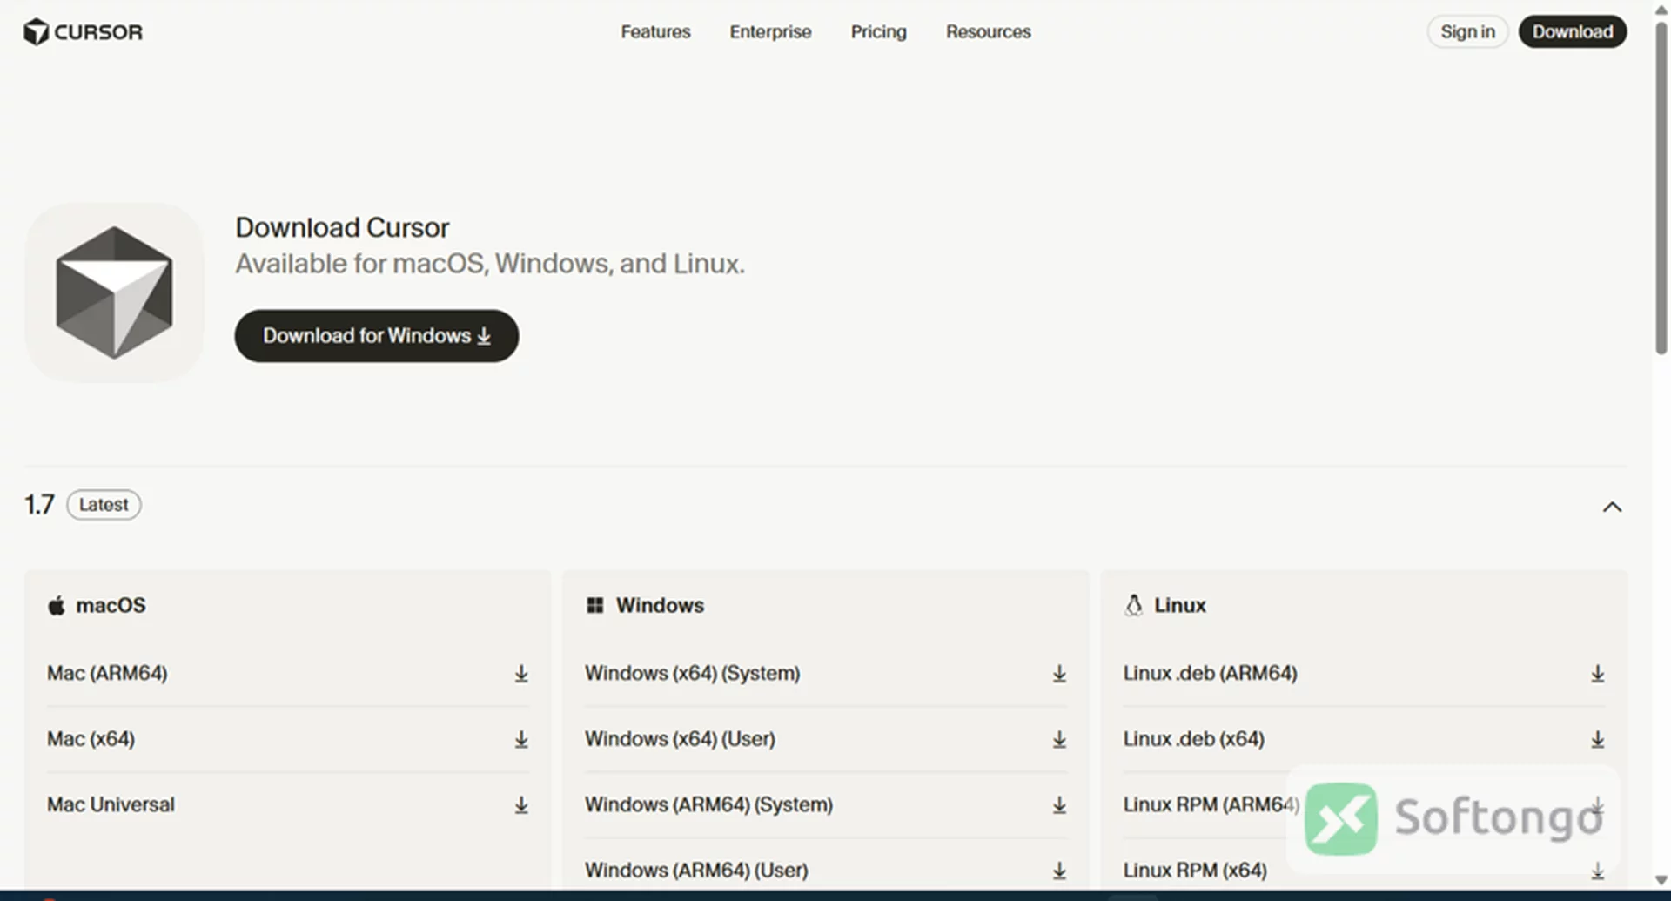Image resolution: width=1671 pixels, height=901 pixels.
Task: Click download arrow for Linux .deb (ARM64)
Action: pyautogui.click(x=1597, y=674)
